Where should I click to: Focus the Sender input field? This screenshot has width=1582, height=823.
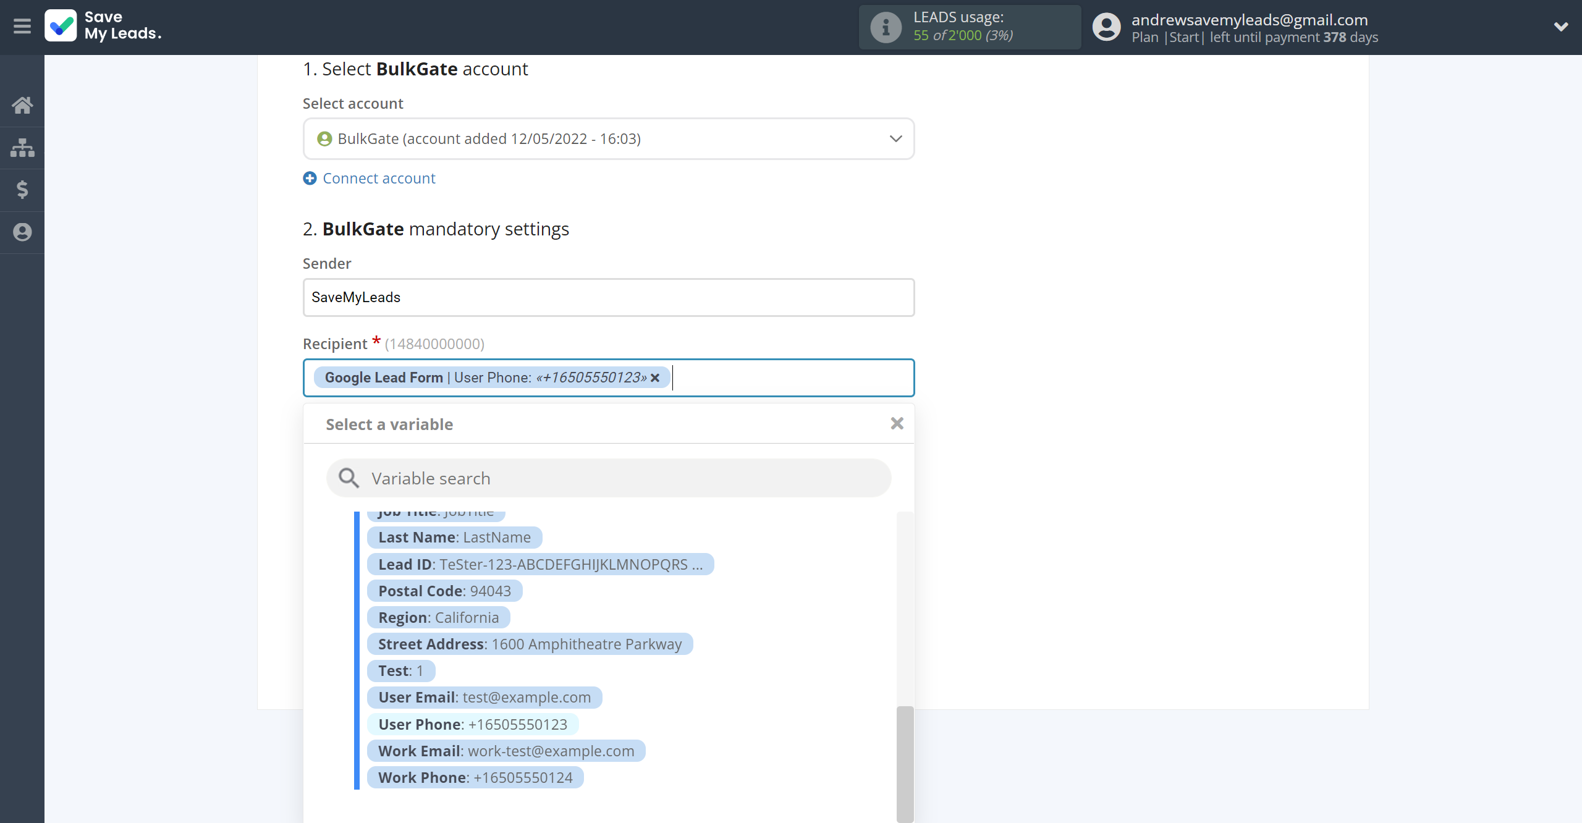tap(609, 298)
